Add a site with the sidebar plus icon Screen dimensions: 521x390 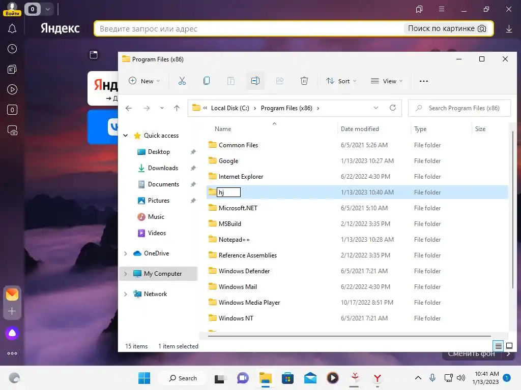[12, 311]
